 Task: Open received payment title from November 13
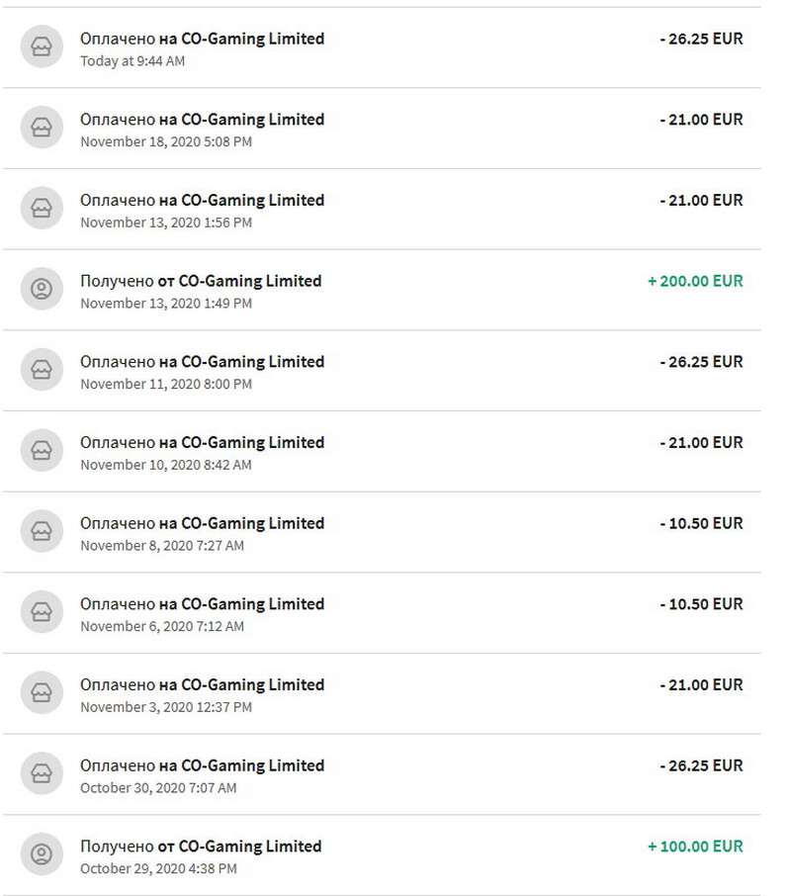(201, 281)
